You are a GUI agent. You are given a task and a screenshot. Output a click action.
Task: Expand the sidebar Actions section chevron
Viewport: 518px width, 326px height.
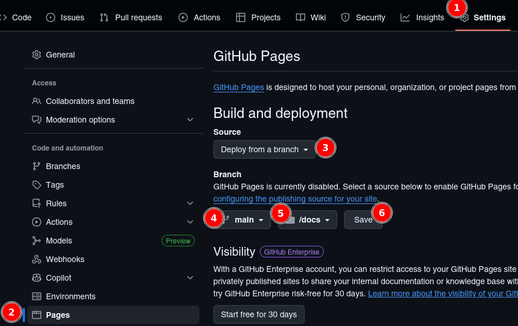click(x=190, y=222)
